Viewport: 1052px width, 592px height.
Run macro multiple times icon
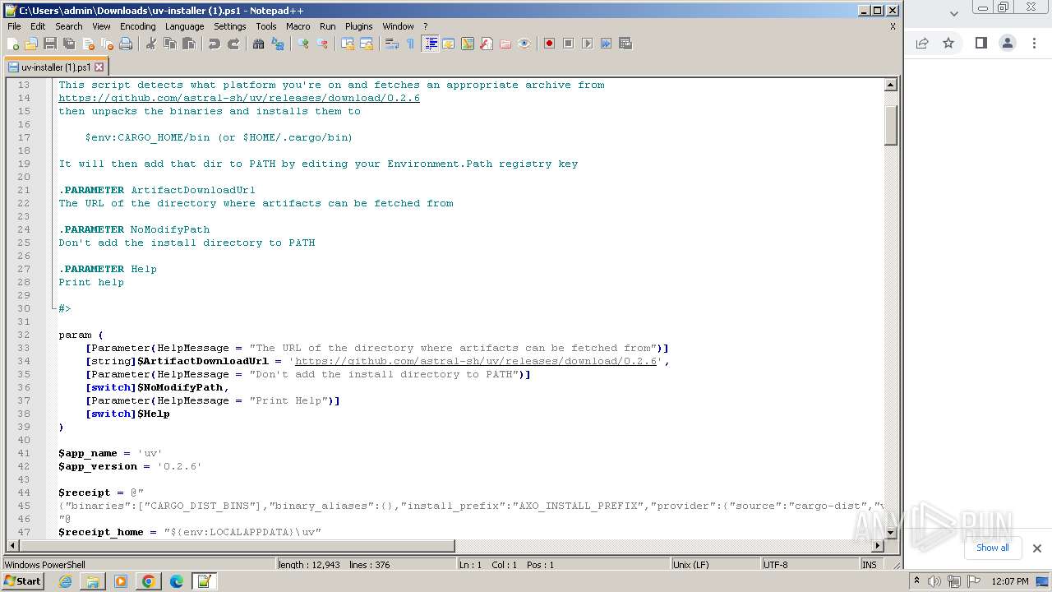606,44
